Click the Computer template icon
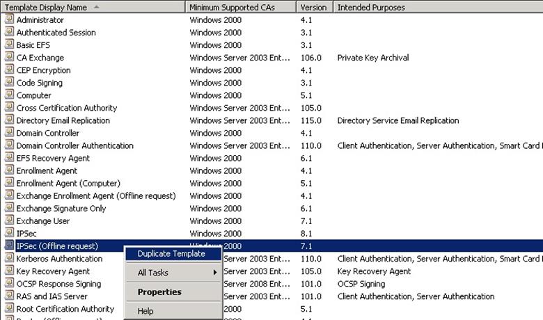Screen dimensions: 543x320 coord(9,95)
